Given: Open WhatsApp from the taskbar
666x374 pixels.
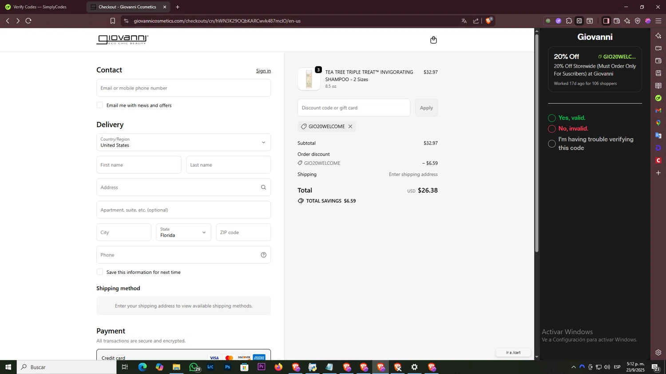Looking at the screenshot, I should 194,367.
